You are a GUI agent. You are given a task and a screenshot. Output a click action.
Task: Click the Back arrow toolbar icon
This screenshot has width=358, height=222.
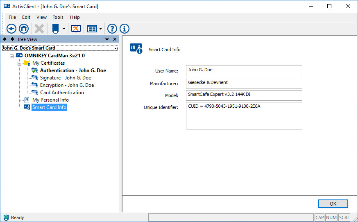pyautogui.click(x=11, y=29)
